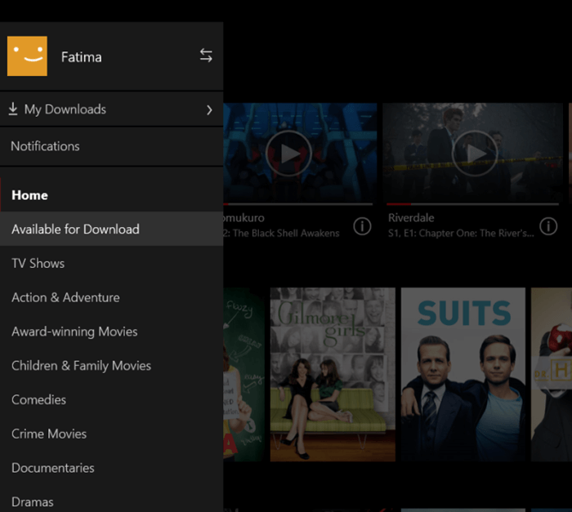572x512 pixels.
Task: Show info for The Black Shell Awakens
Action: coord(362,226)
